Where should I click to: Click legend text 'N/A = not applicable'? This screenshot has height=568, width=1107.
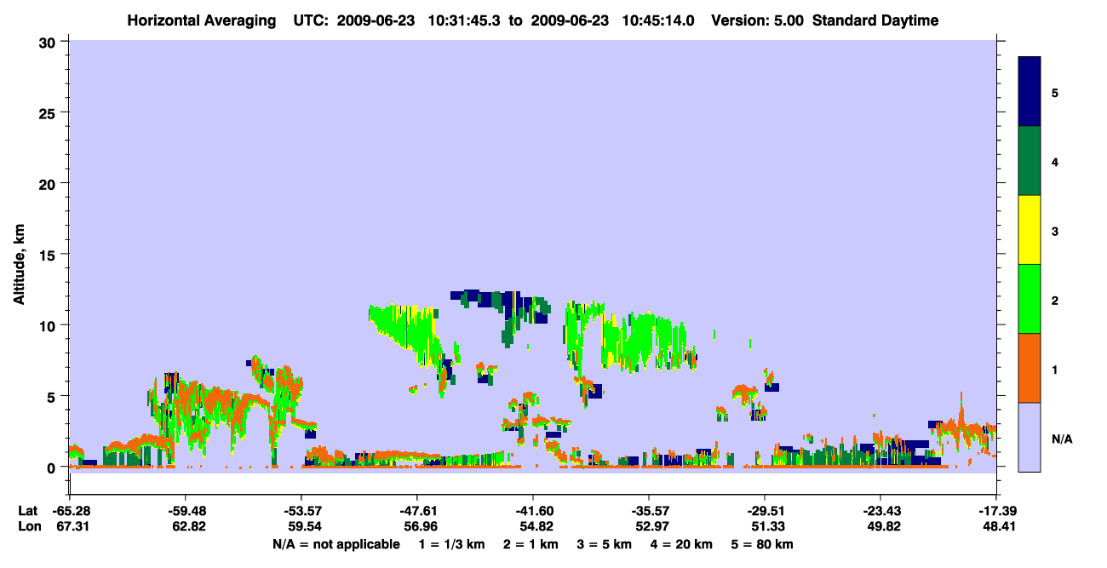pos(336,544)
